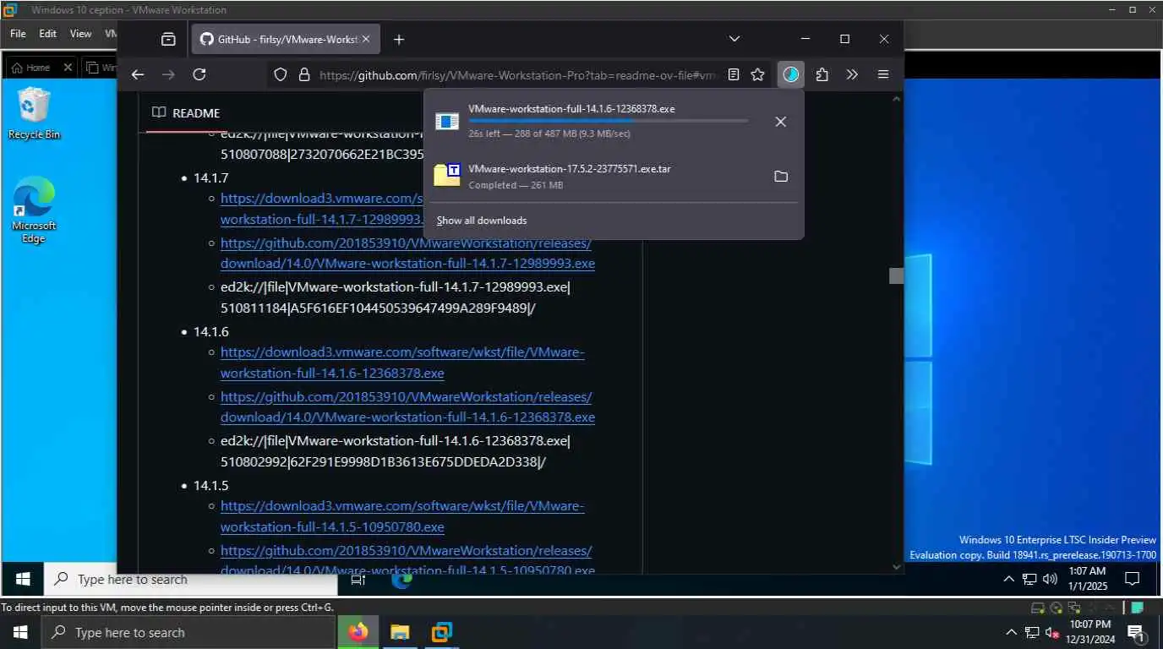The height and width of the screenshot is (649, 1163).
Task: Cancel VMware-workstation-full-14.1.6 download
Action: tap(781, 122)
